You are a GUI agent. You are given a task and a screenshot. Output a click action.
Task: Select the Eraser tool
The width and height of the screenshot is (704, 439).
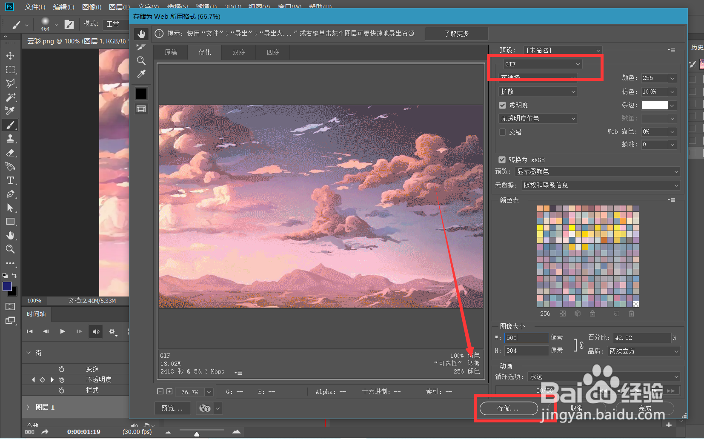point(10,152)
